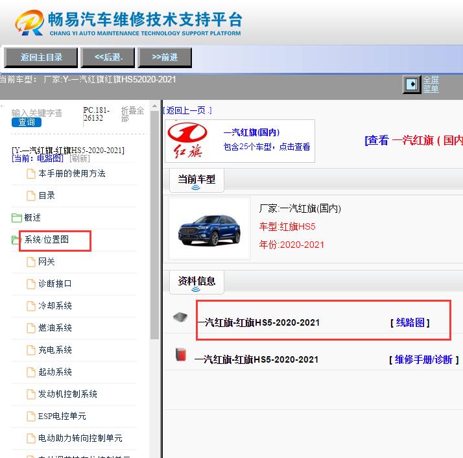Click the page icon beside 起动系统
This screenshot has height=458, width=463.
[31, 372]
